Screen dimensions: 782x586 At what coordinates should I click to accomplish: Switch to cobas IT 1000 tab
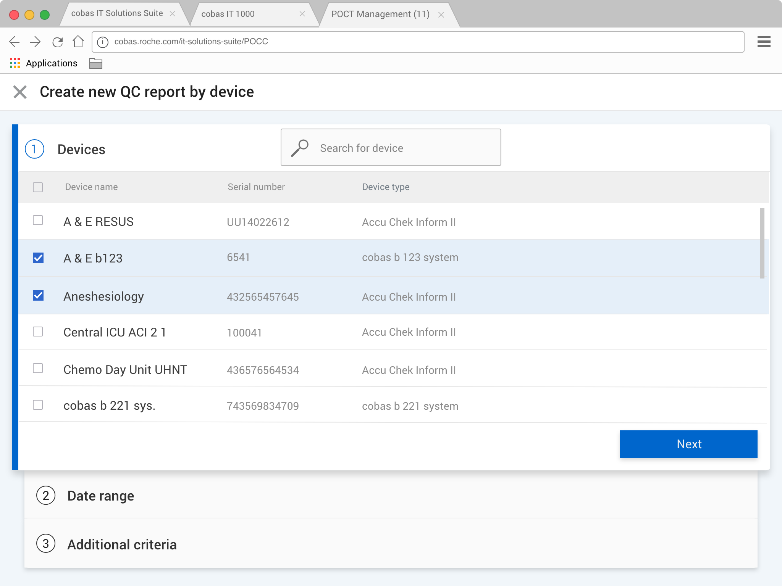tap(228, 14)
